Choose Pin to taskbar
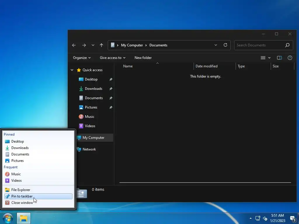Image resolution: width=299 pixels, height=224 pixels. 38,196
